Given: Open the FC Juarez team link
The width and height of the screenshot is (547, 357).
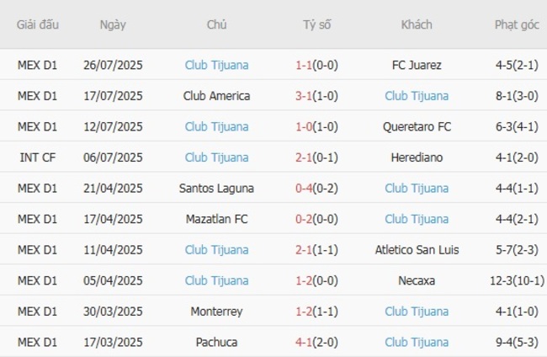Looking at the screenshot, I should [417, 65].
